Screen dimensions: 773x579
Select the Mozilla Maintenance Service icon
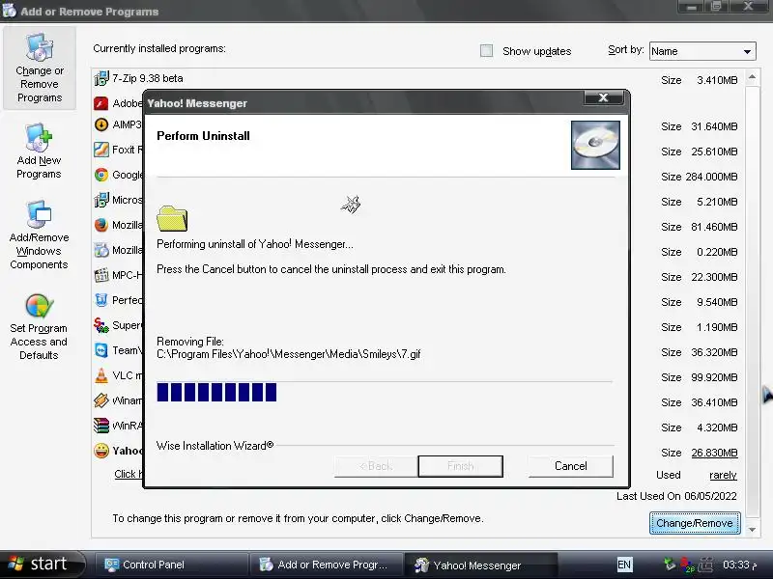pyautogui.click(x=101, y=250)
